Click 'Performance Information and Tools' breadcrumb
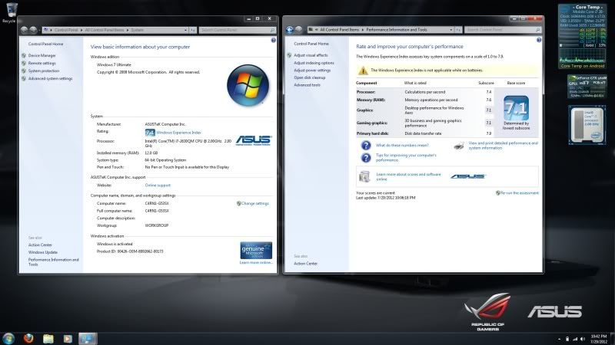 (x=397, y=30)
